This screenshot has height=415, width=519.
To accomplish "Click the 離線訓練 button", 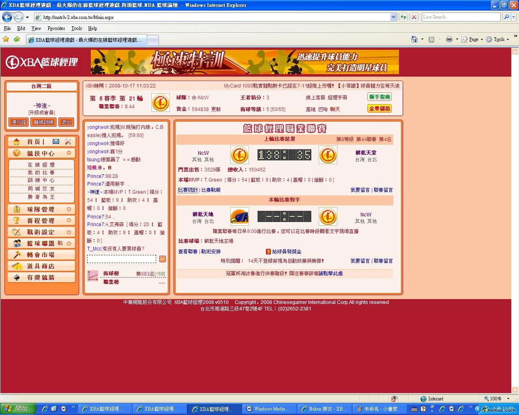I will coord(43,122).
